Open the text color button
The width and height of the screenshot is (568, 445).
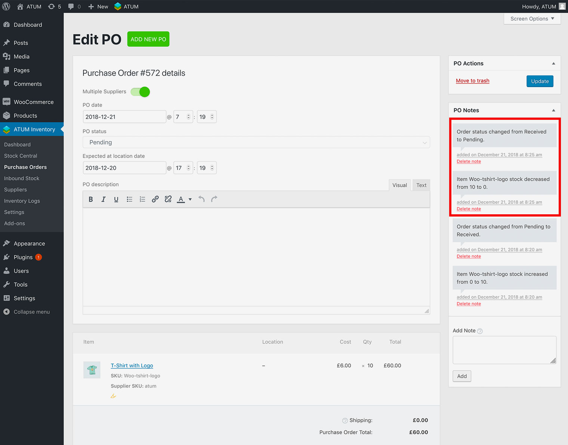(181, 199)
